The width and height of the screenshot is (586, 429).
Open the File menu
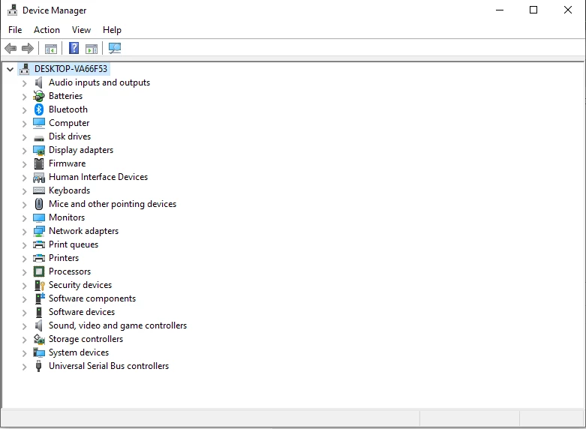tap(15, 30)
